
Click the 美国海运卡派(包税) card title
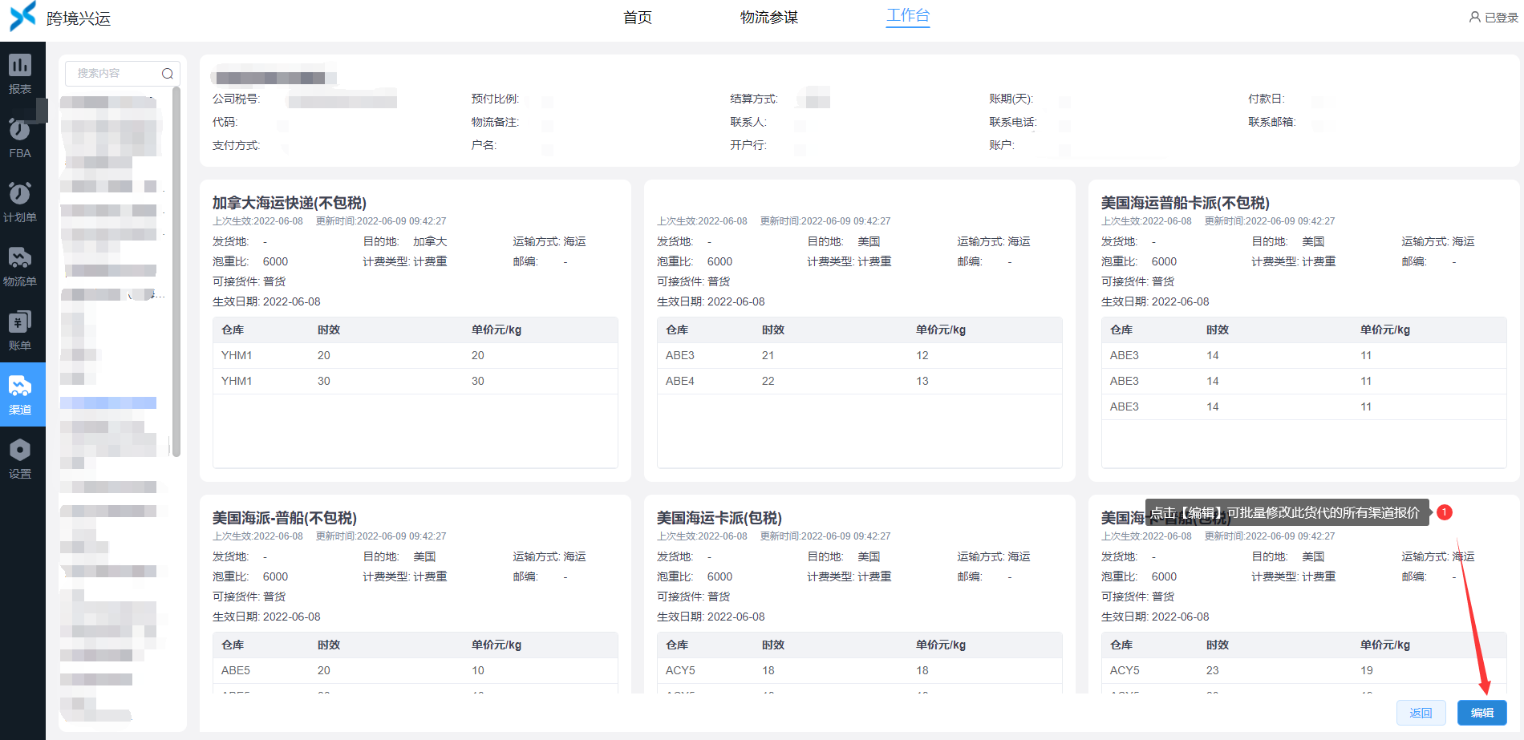coord(719,518)
